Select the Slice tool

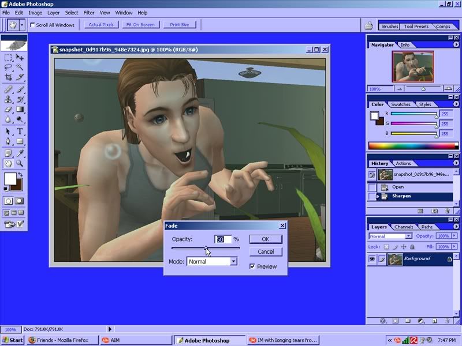point(20,77)
